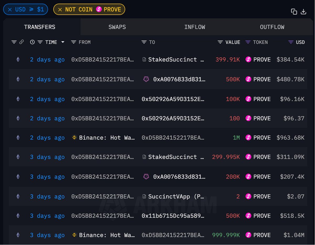The height and width of the screenshot is (245, 315).
Task: Open the TO column filter
Action: pos(144,42)
